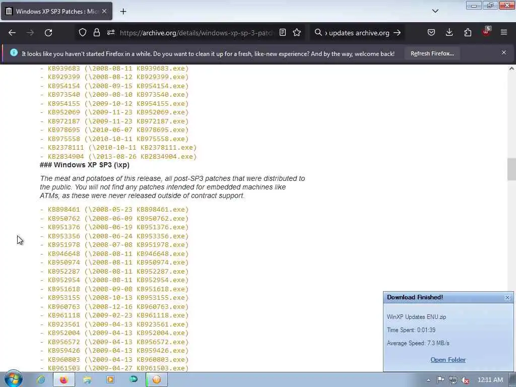Select the KB973540 list entry
The width and height of the screenshot is (516, 387).
pyautogui.click(x=114, y=95)
